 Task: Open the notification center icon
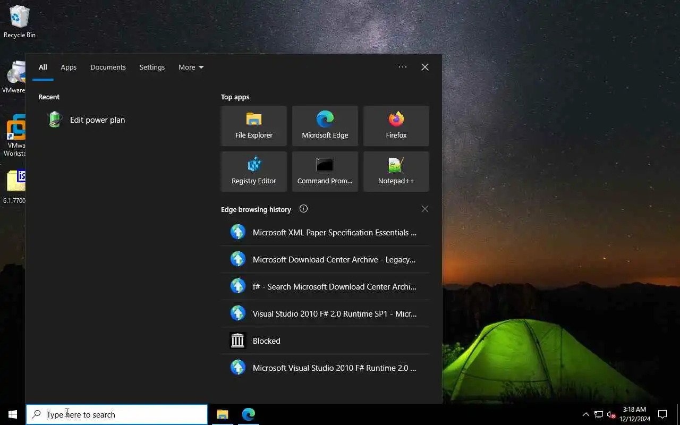click(x=662, y=414)
